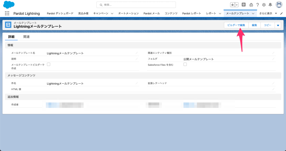Open the global actions plus icon
The image size is (286, 151).
click(x=244, y=5)
